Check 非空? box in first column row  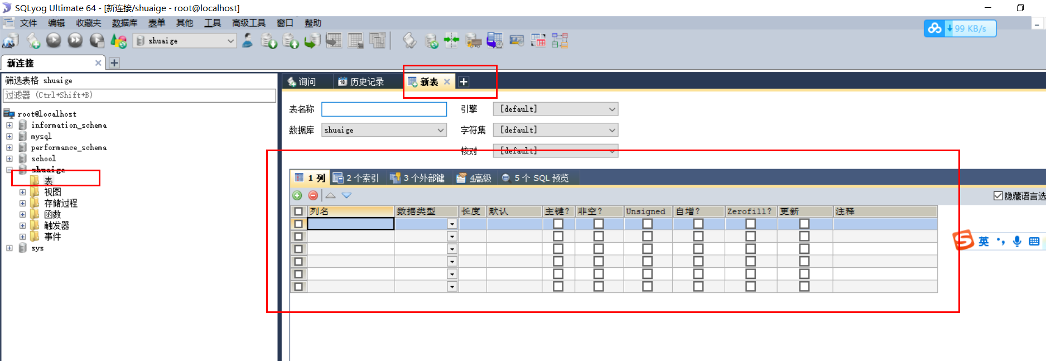pyautogui.click(x=599, y=224)
